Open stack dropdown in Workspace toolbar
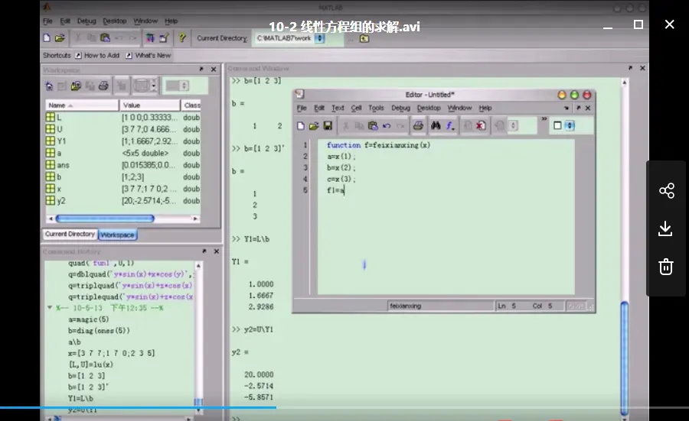This screenshot has width=689, height=421. pos(184,86)
